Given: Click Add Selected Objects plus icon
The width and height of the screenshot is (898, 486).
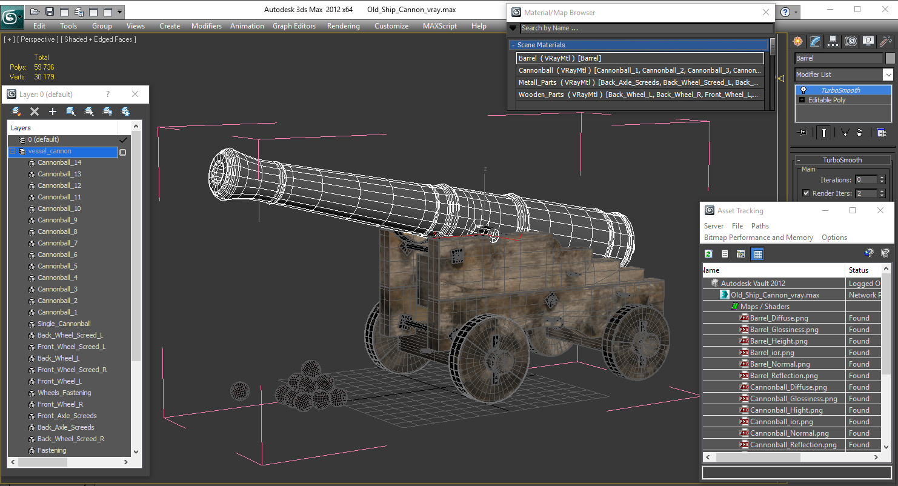Looking at the screenshot, I should click(x=53, y=112).
